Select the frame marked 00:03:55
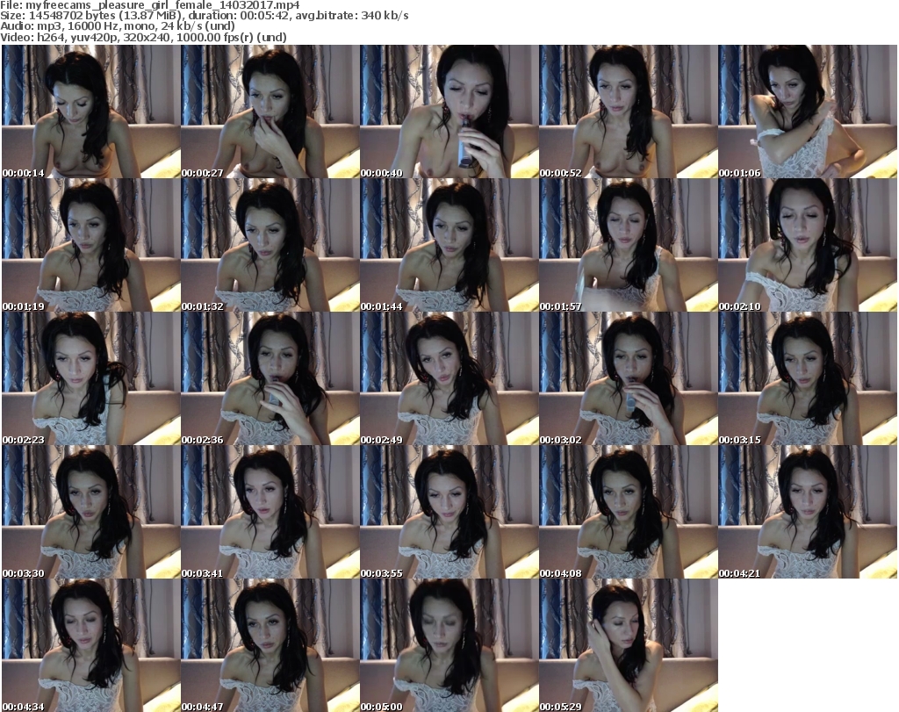Image resolution: width=899 pixels, height=712 pixels. click(x=449, y=512)
